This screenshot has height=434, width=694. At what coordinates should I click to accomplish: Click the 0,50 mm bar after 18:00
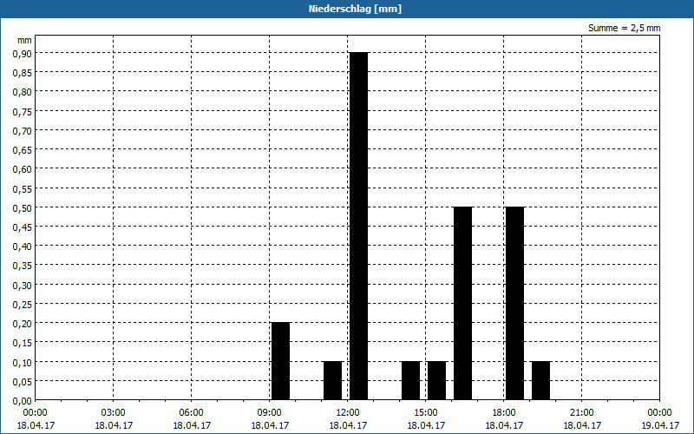click(514, 303)
